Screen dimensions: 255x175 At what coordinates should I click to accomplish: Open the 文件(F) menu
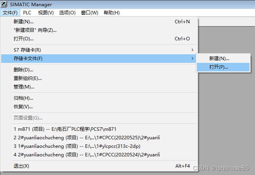10,13
